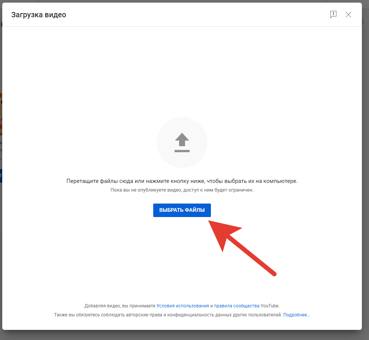Open the Условия использования link

point(182,306)
